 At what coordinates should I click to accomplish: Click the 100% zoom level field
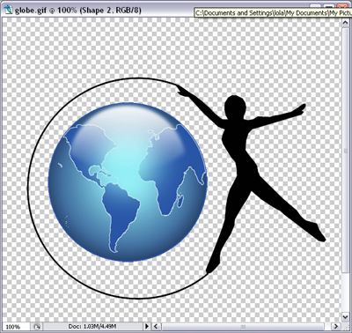point(15,327)
